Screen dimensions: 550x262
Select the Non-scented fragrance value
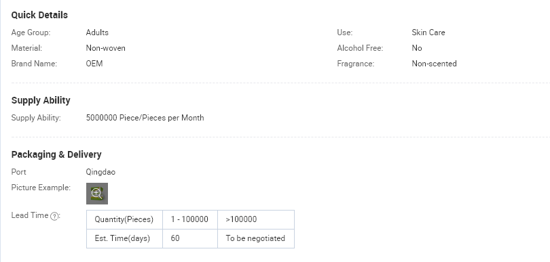pos(435,64)
